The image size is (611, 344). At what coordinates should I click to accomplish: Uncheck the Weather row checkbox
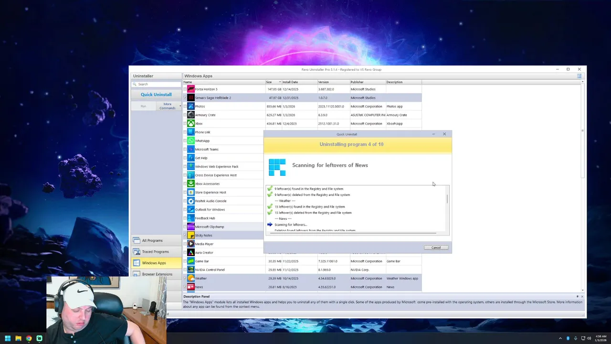[185, 279]
